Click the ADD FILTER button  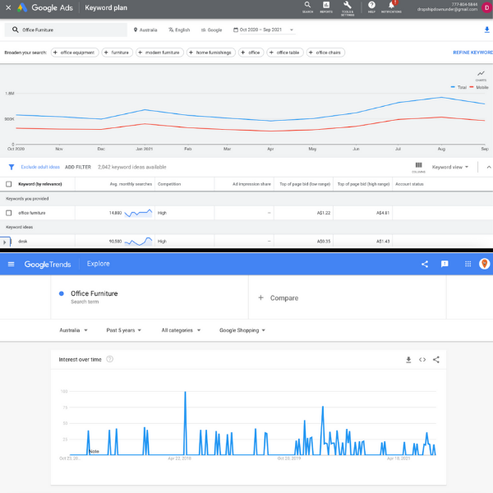(78, 167)
